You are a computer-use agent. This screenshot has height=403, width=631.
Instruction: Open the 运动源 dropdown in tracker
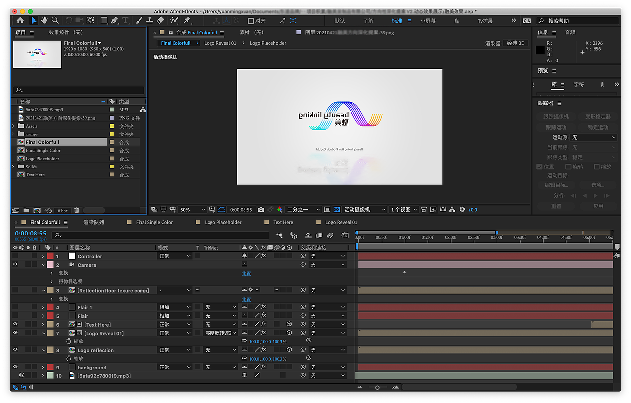594,137
